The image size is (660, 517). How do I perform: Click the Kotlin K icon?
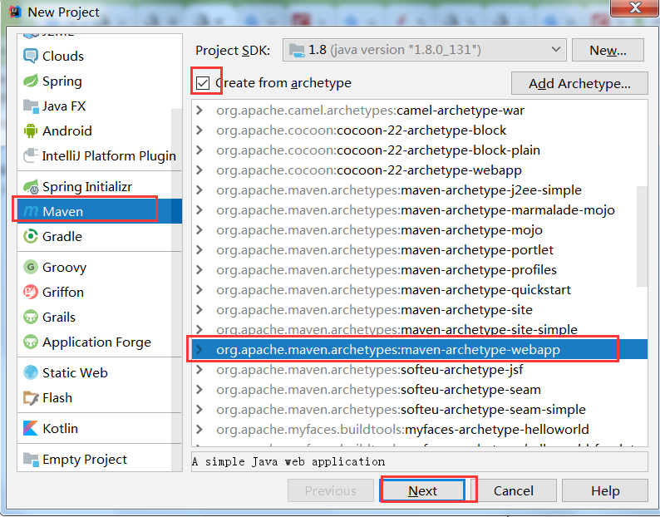[30, 428]
